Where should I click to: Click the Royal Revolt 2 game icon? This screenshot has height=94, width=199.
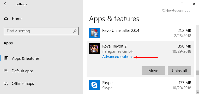[94, 49]
